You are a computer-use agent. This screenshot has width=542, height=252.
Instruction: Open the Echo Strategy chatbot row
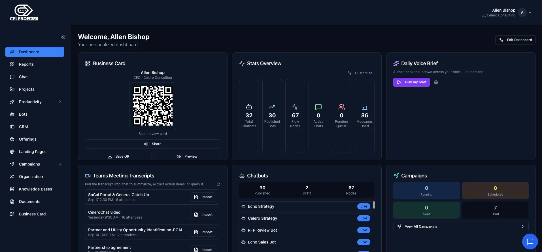point(305,206)
